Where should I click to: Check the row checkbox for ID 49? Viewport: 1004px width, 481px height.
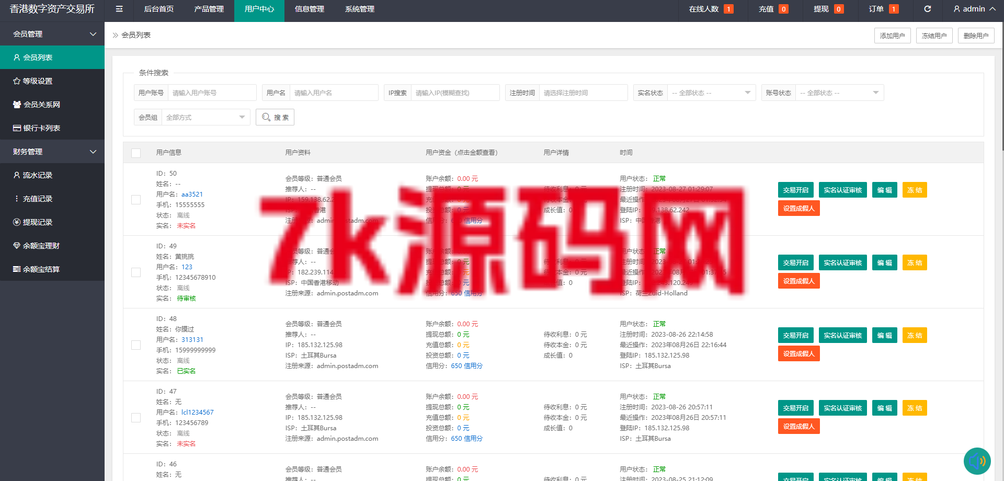pos(136,272)
